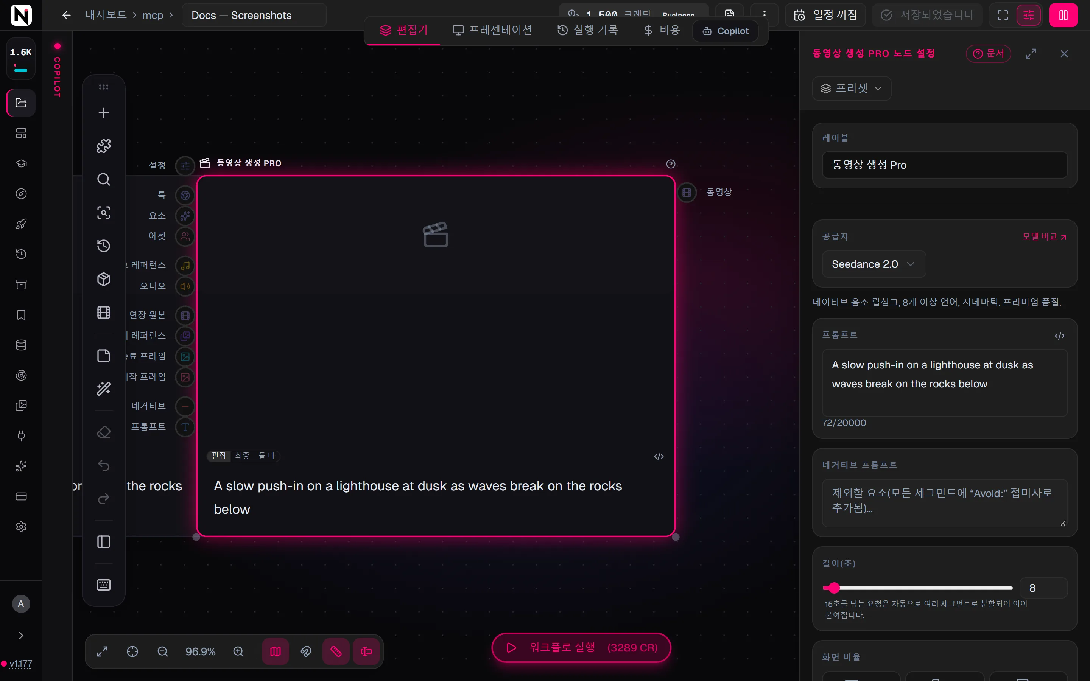Follow the 모델 비교 link
Screen dimensions: 1090x681
coord(1044,236)
